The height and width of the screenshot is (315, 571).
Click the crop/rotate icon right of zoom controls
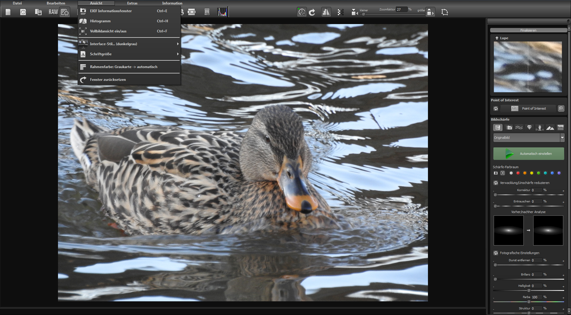[x=445, y=12]
